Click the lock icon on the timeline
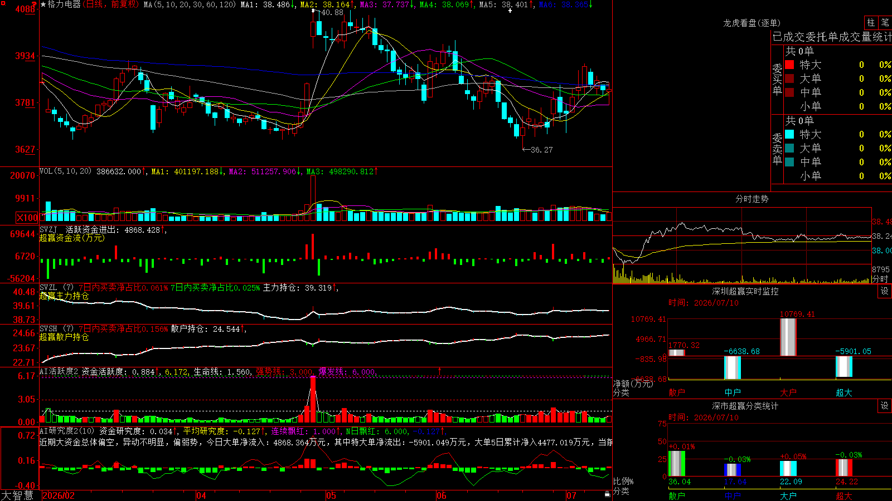The height and width of the screenshot is (501, 892). point(608,494)
